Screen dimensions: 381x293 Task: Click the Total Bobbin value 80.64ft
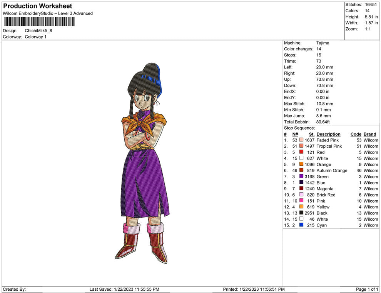pos(323,122)
